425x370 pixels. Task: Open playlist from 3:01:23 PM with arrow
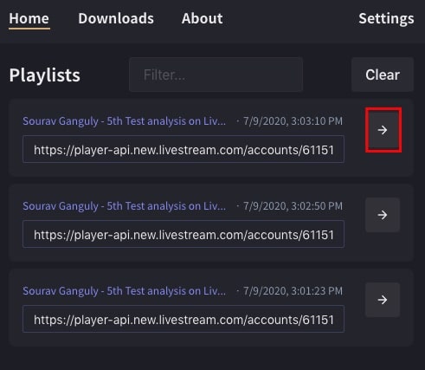point(383,300)
